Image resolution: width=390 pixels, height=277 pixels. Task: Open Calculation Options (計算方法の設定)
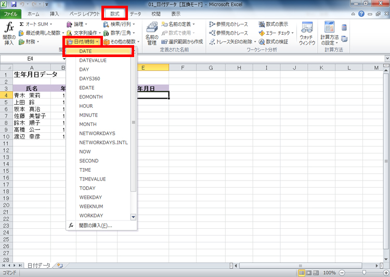329,34
